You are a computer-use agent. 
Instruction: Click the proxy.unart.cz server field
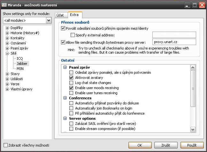(x=174, y=42)
